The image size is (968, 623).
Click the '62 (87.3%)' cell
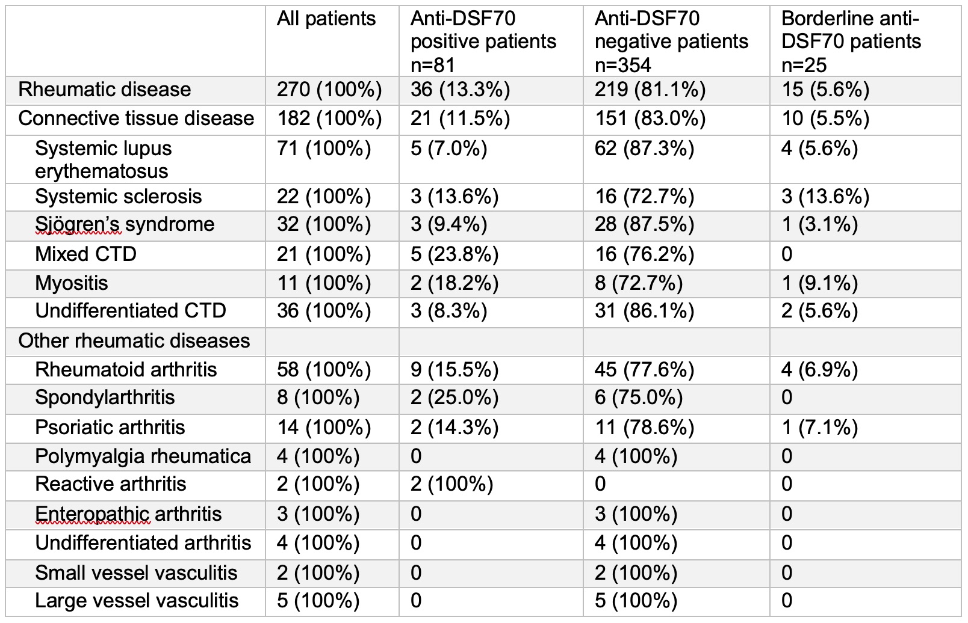tap(644, 149)
